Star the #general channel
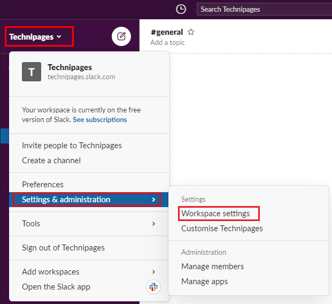 191,32
